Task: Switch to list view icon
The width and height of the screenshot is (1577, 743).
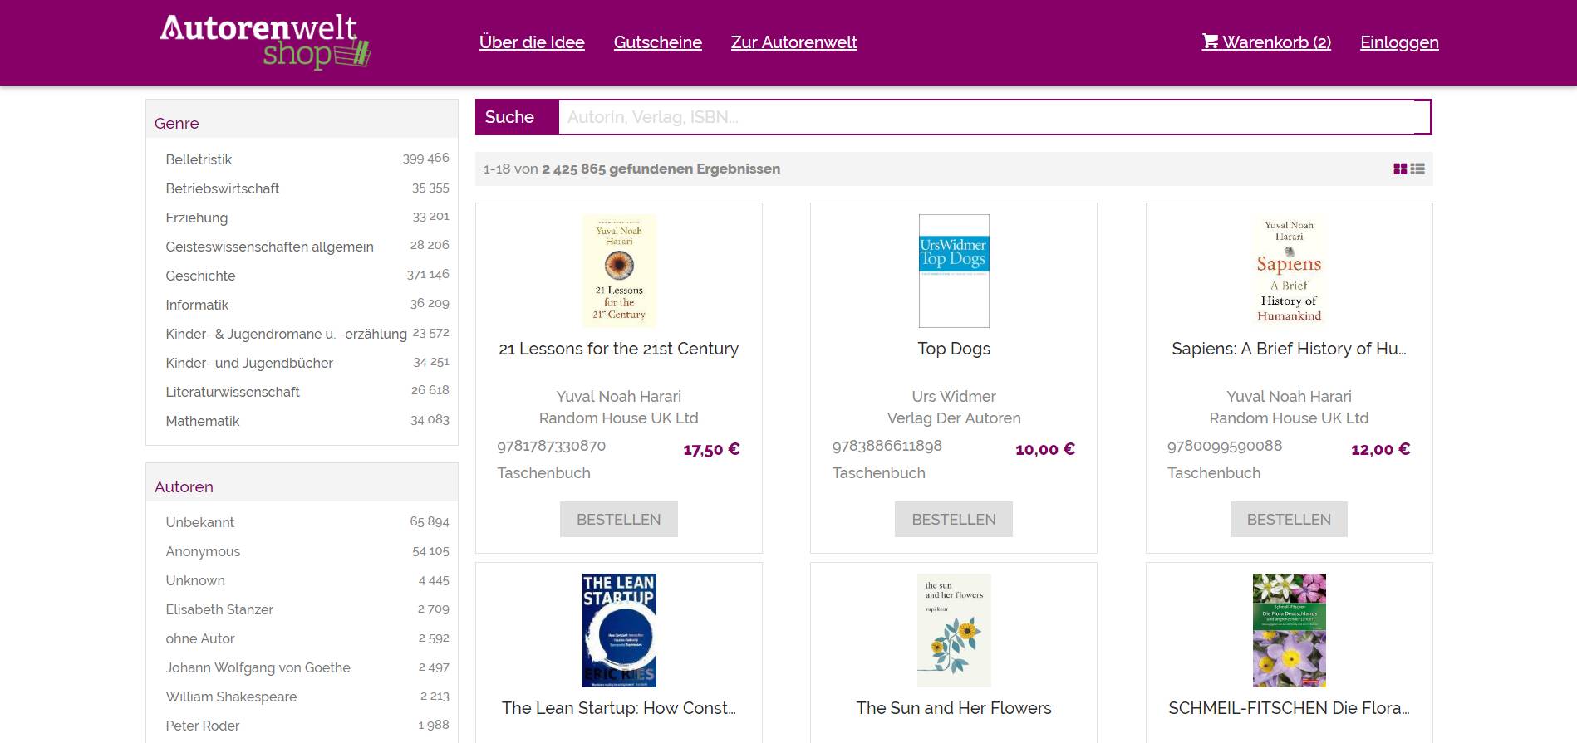Action: click(1417, 169)
